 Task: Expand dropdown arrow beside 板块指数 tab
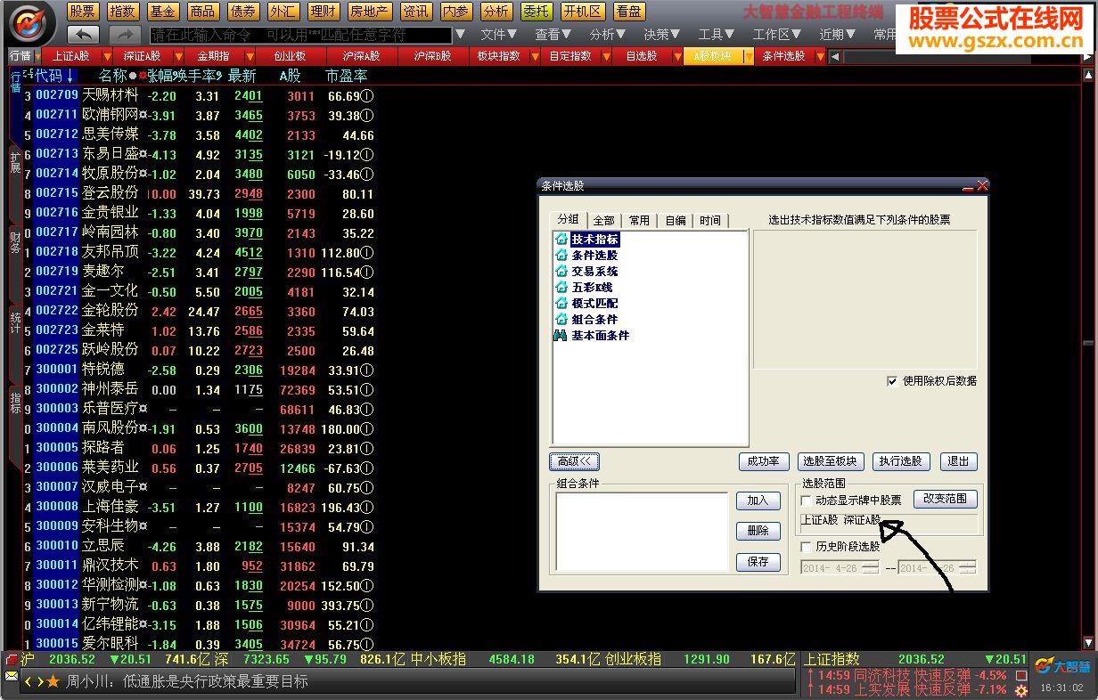536,56
